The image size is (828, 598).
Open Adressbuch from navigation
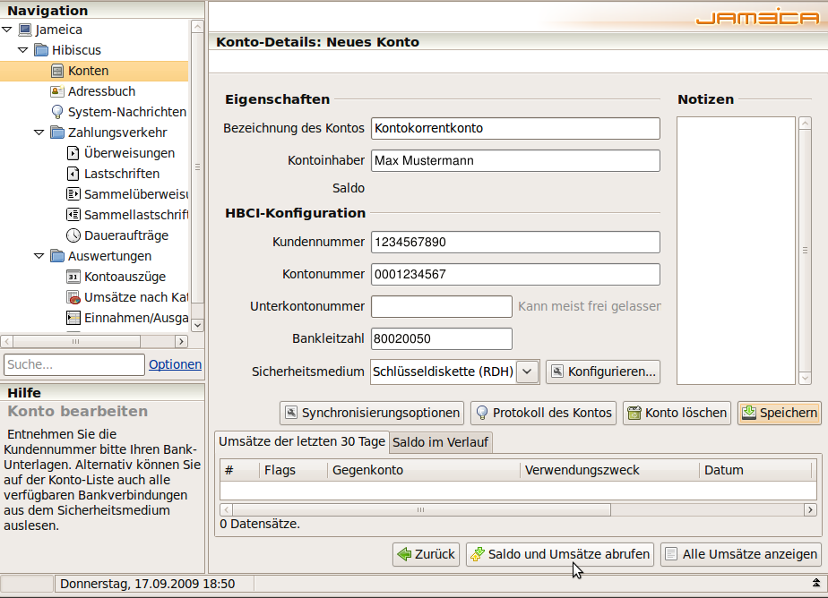click(101, 91)
